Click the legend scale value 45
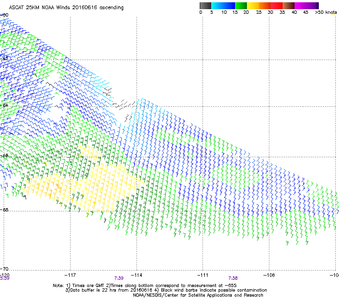Screen dimensions: 339x298 (306, 12)
